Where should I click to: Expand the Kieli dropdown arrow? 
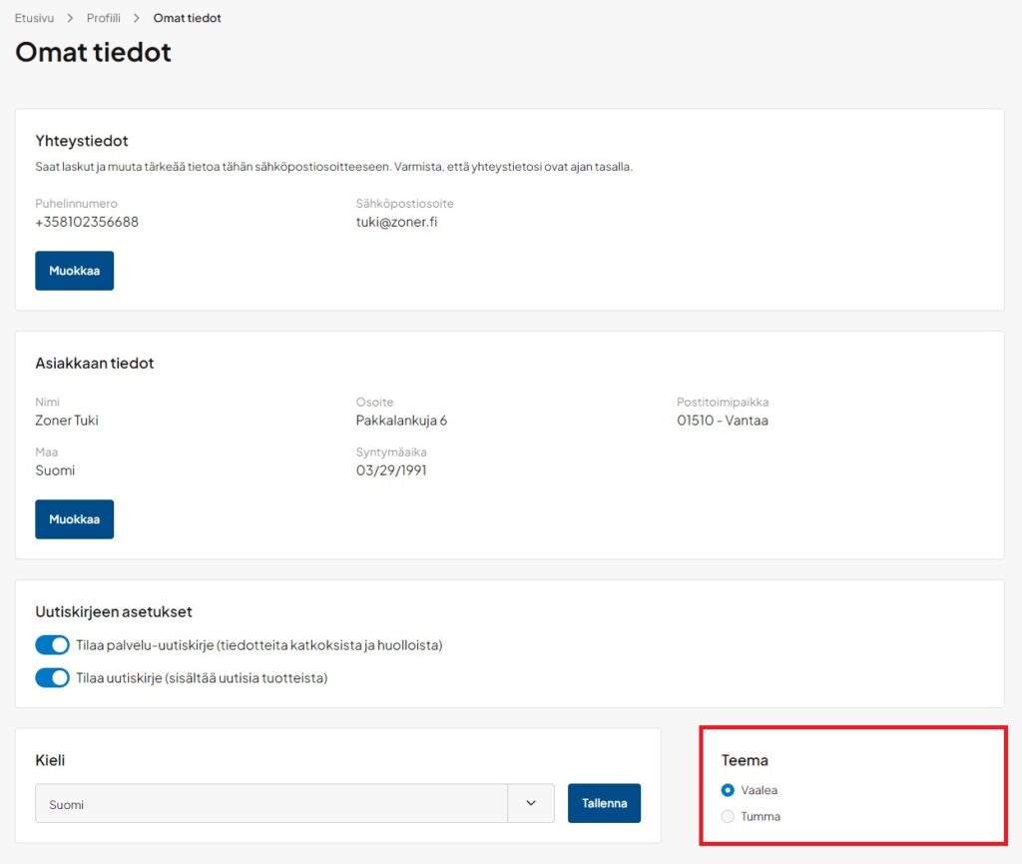pos(531,803)
